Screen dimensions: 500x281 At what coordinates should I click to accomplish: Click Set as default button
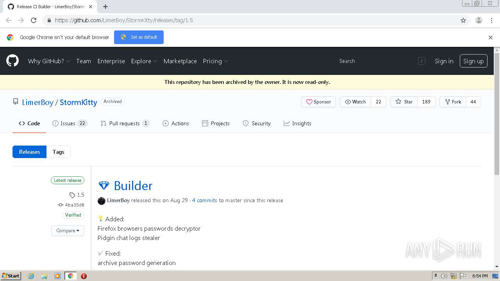point(139,37)
